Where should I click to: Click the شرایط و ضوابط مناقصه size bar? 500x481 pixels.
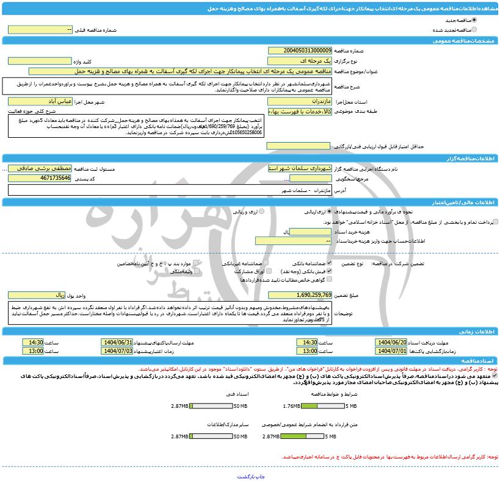(x=322, y=405)
